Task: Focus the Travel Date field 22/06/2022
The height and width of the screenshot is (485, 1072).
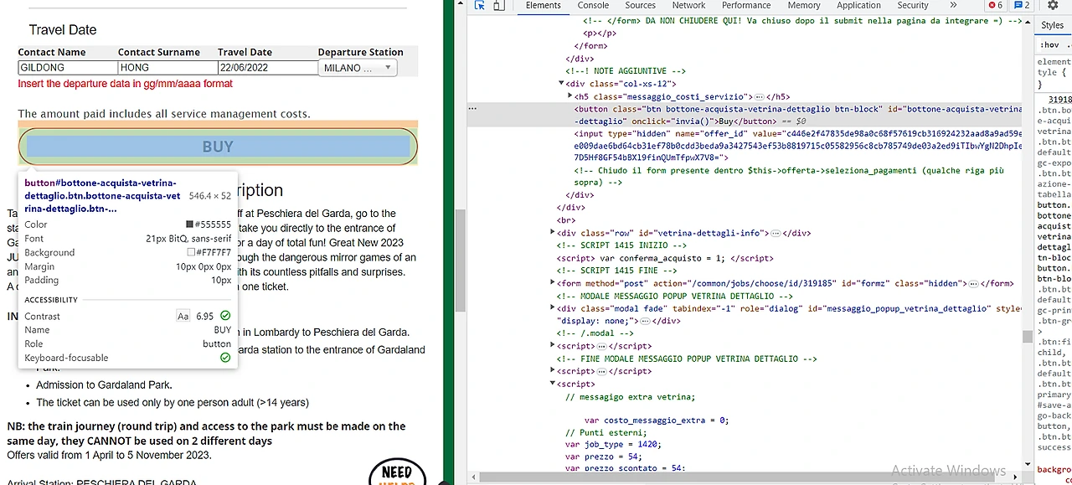Action: click(x=267, y=68)
